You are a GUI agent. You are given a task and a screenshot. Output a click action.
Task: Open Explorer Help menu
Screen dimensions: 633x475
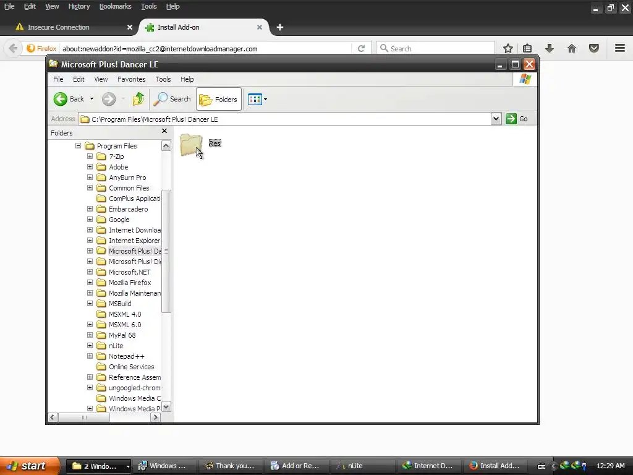point(187,79)
